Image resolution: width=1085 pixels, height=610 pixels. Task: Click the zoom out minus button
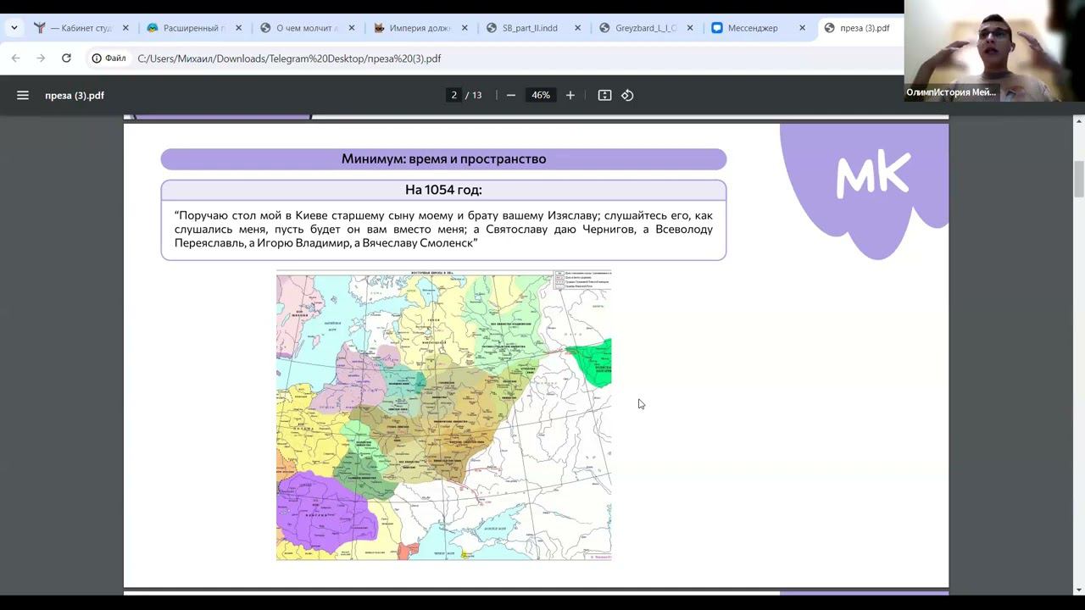point(511,96)
